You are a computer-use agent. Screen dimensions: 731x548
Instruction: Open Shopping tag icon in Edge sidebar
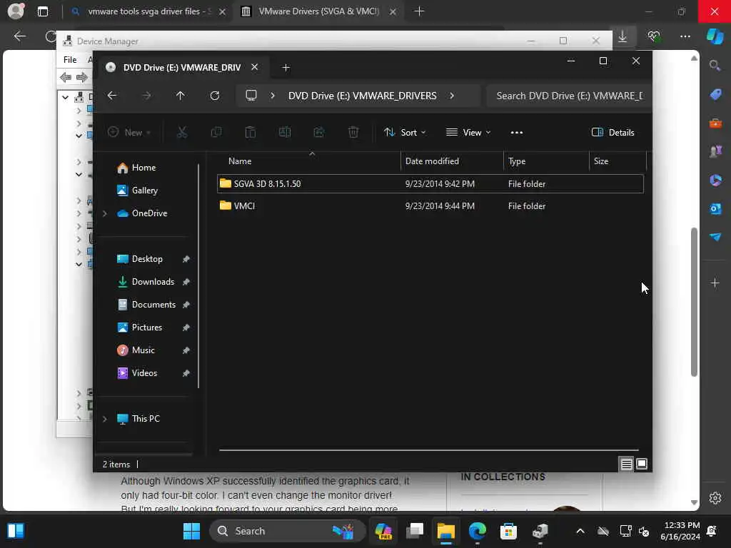[715, 95]
